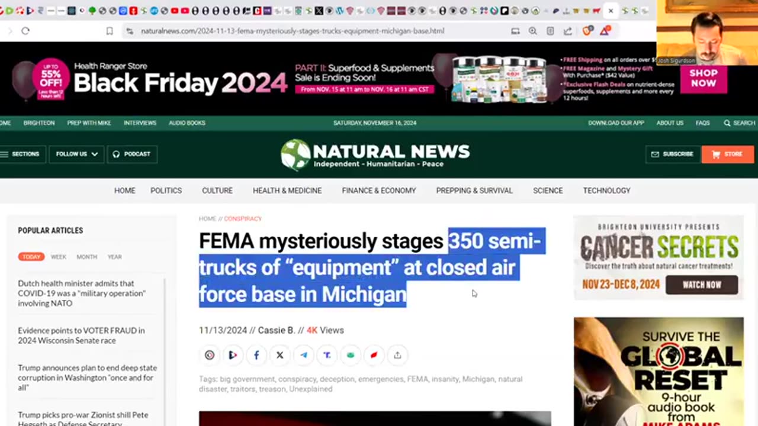This screenshot has width=758, height=426.
Task: Expand the Follow Us dropdown
Action: (76, 154)
